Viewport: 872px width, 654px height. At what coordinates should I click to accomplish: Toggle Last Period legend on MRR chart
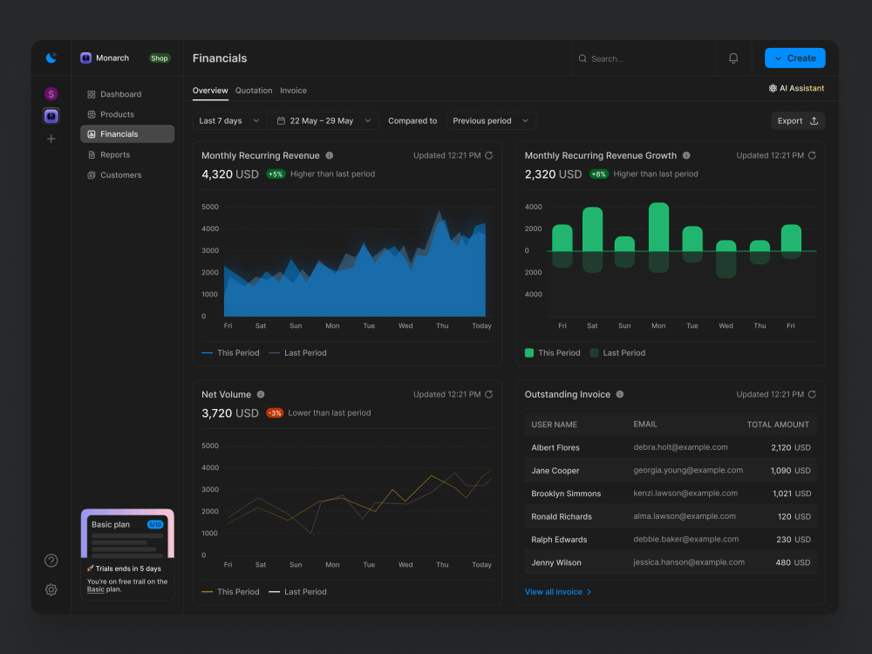tap(297, 352)
